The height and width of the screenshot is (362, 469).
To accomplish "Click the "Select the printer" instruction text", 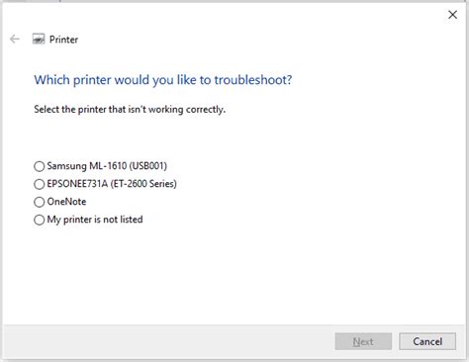I will tap(130, 110).
